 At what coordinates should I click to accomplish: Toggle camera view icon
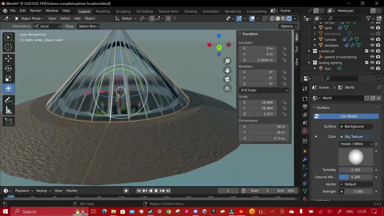pos(227,79)
